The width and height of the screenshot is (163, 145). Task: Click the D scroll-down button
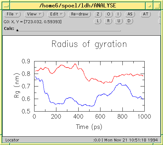(x=129, y=21)
